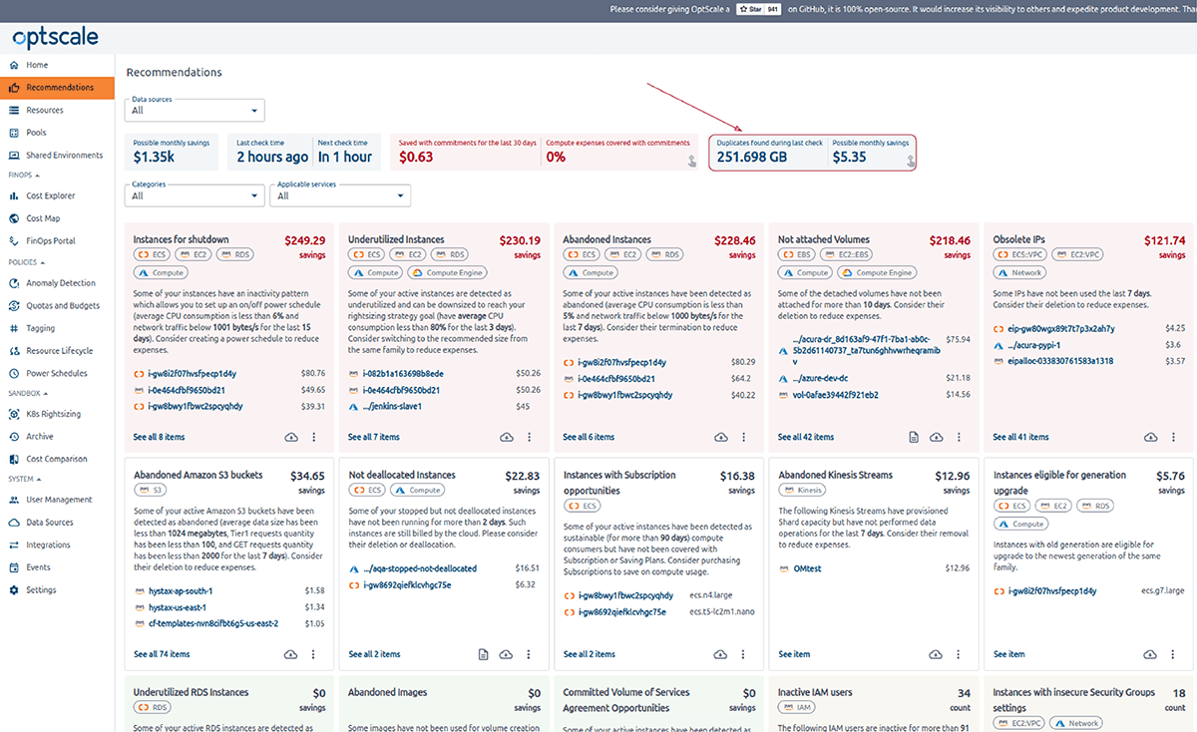Open Underutilized Instances more options menu
This screenshot has width=1197, height=732.
tap(529, 437)
